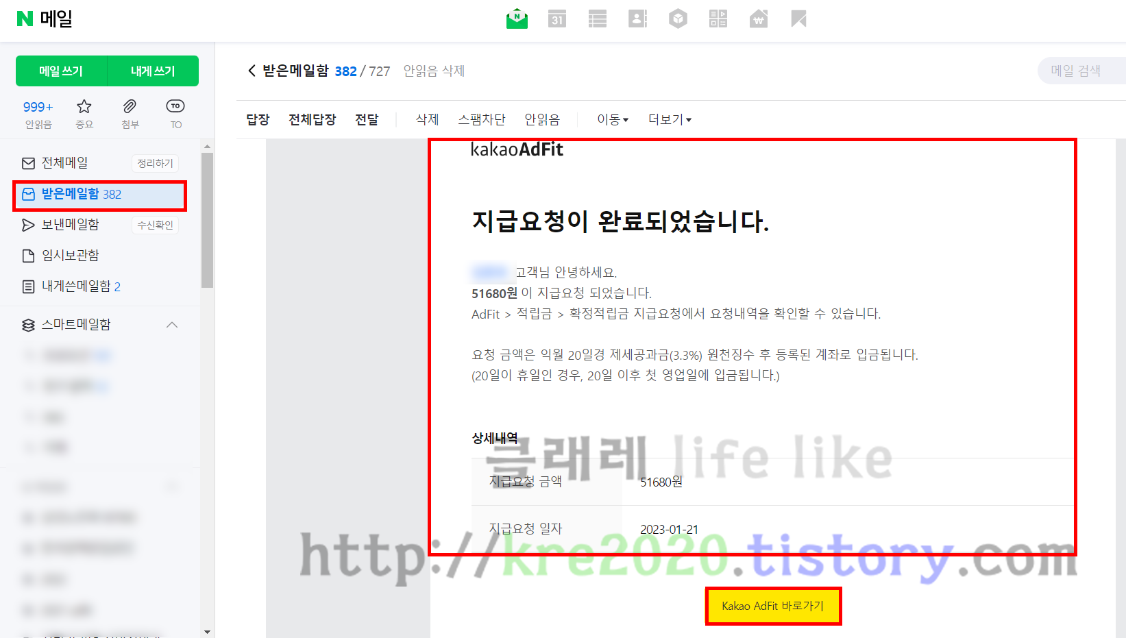Click the 51680원 amount in details table
This screenshot has width=1126, height=638.
tap(661, 482)
